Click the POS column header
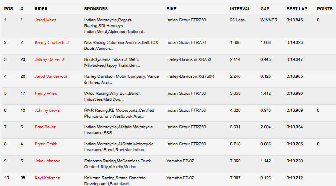336x186 pixels. pos(9,9)
